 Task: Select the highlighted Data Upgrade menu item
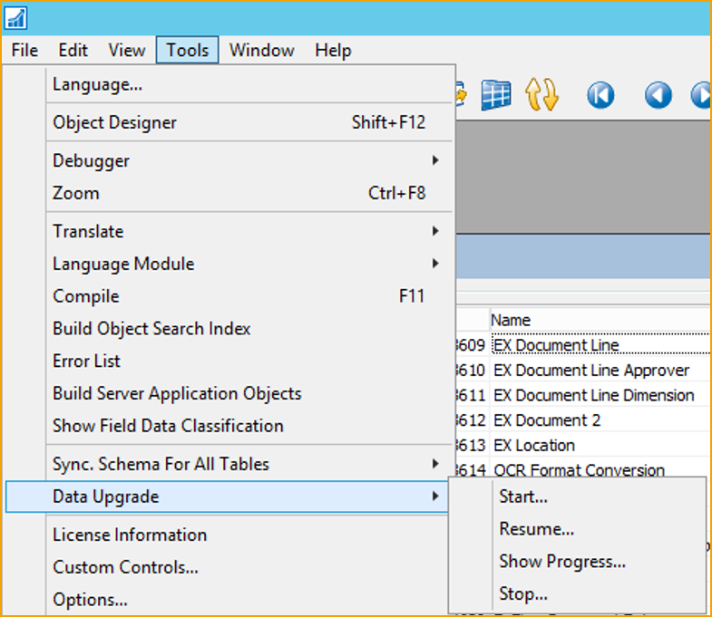227,496
